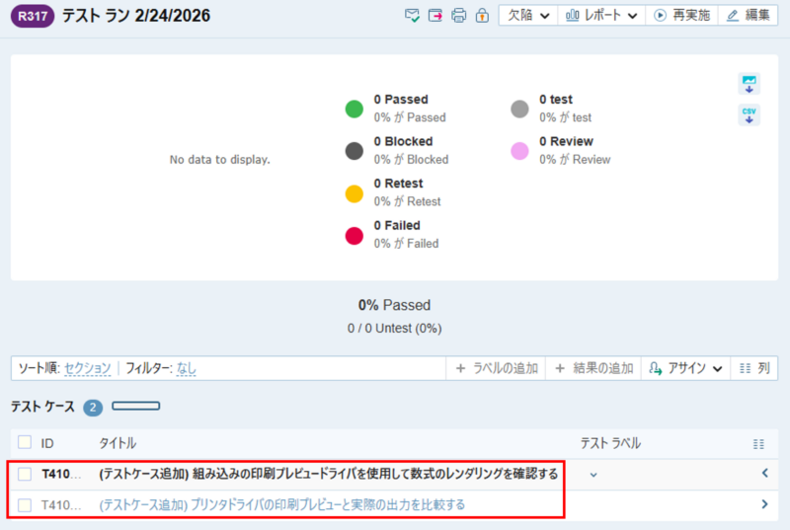
Task: Expand the details arrow on the プリンタドライバ row
Action: point(764,503)
